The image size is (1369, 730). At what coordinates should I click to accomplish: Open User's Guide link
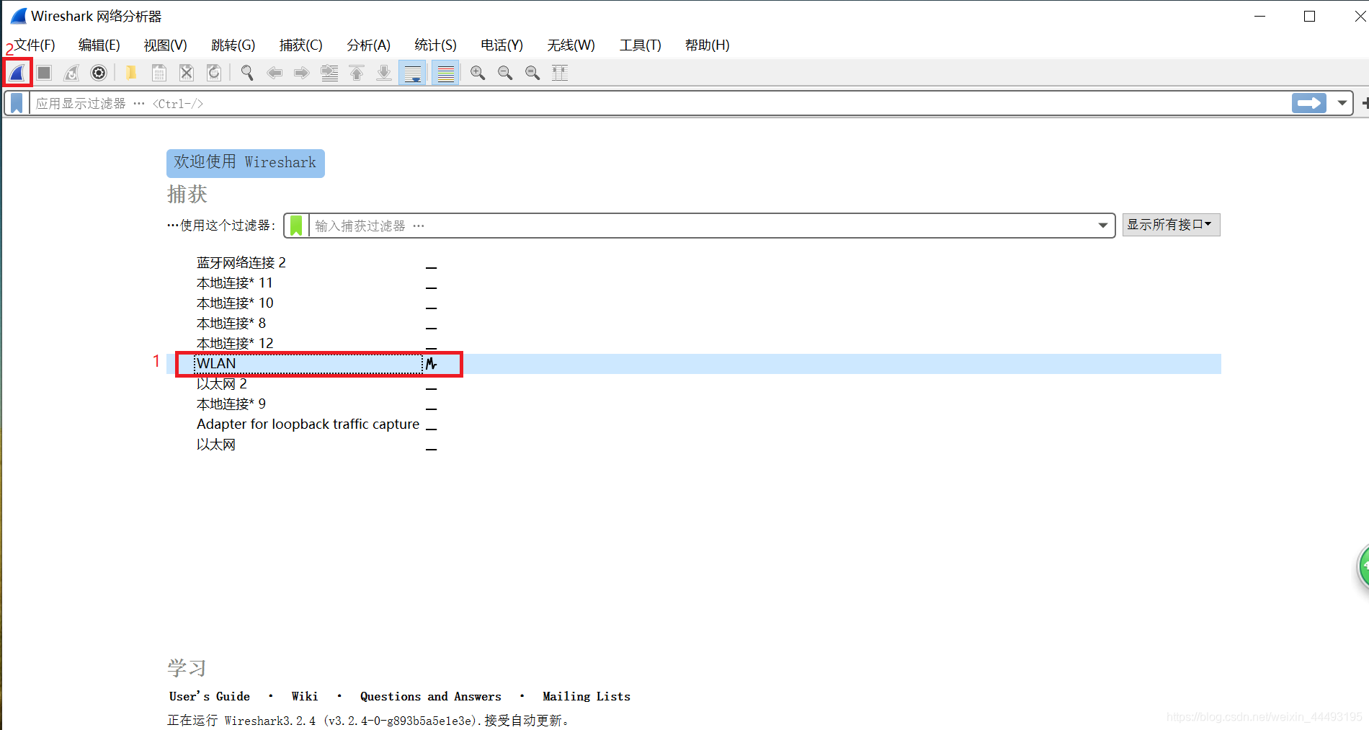pyautogui.click(x=210, y=696)
